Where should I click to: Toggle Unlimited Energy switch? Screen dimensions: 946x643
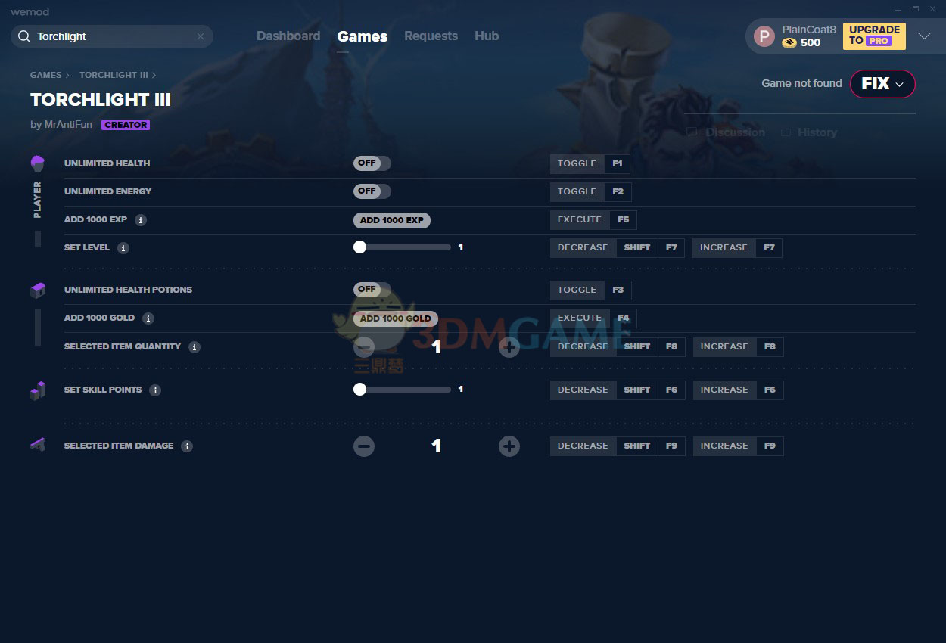[x=372, y=191]
